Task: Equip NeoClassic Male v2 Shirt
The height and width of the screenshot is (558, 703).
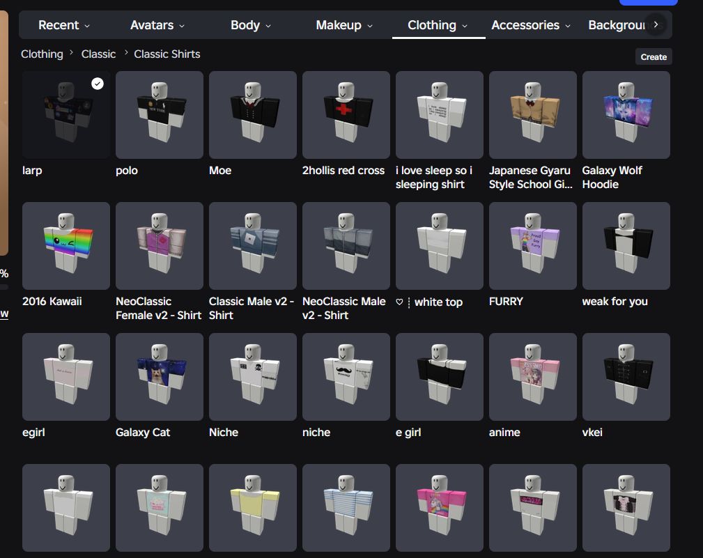Action: [x=346, y=246]
